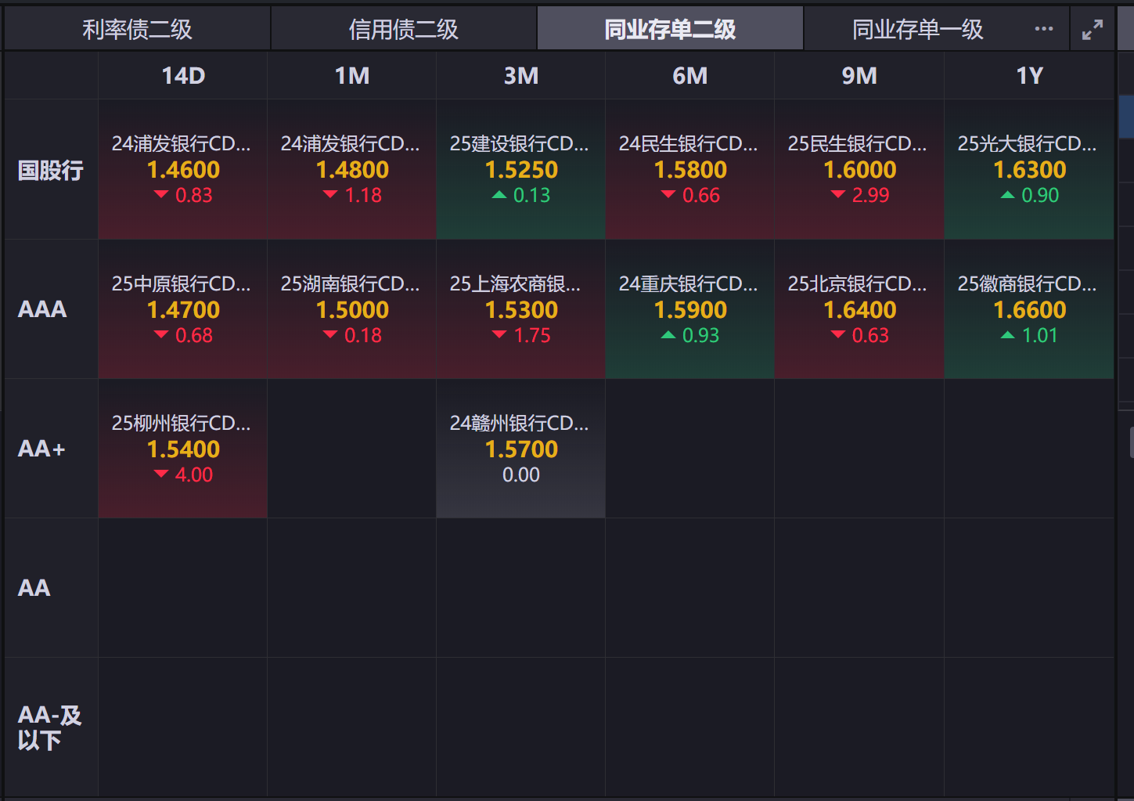Open 25光大银行CD cell at 1.6300

[1029, 170]
